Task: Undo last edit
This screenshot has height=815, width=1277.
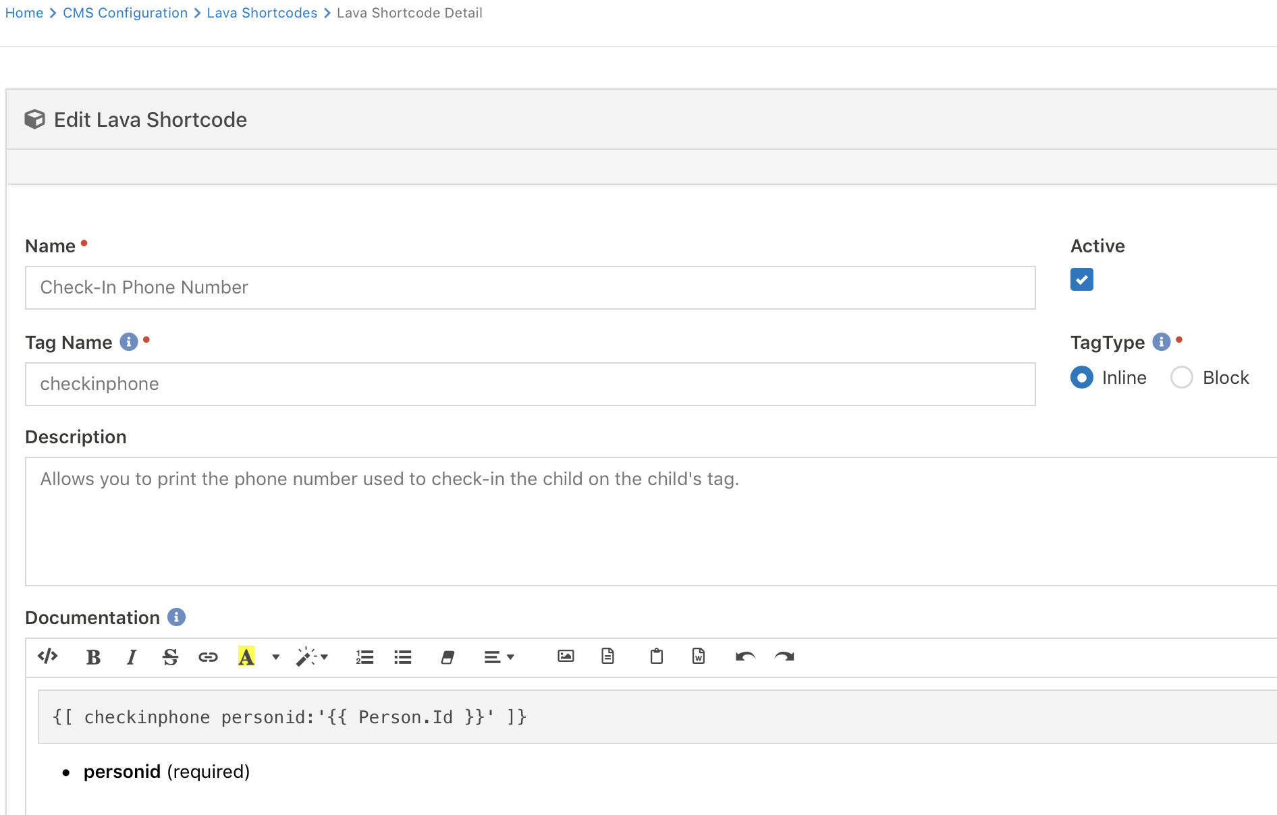Action: tap(745, 656)
